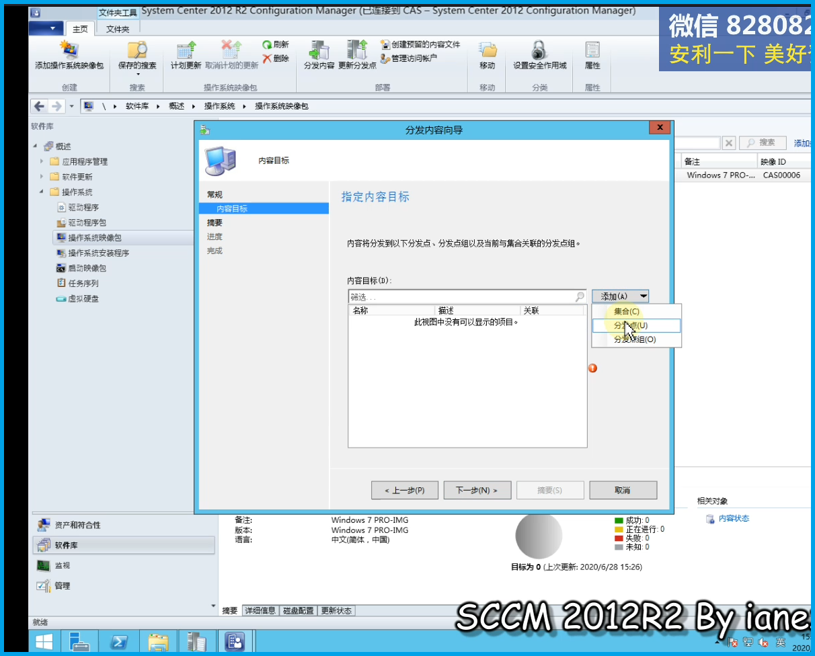Click the 属性 properties ribbon icon
This screenshot has width=815, height=656.
(592, 56)
